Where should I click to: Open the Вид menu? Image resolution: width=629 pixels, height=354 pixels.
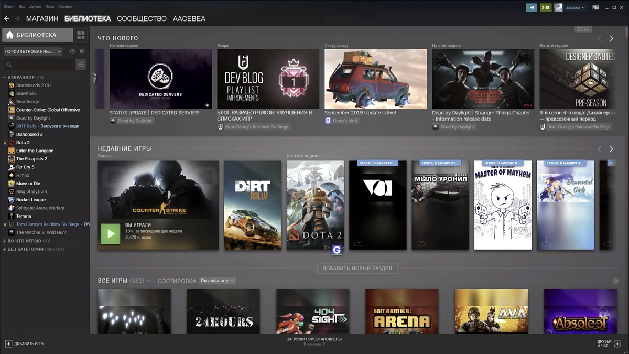(x=21, y=7)
